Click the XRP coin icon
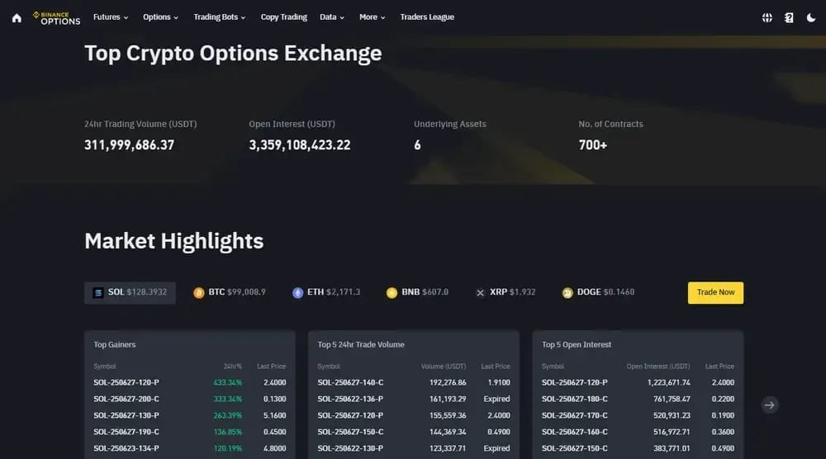The image size is (826, 459). [x=480, y=293]
